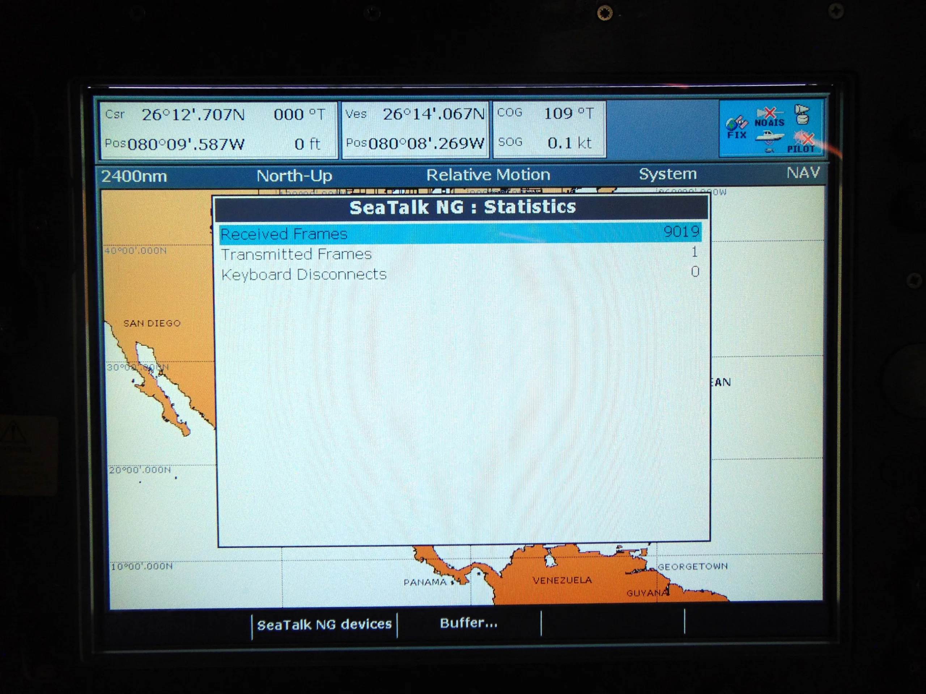This screenshot has height=694, width=926.
Task: Select the COG 109 °T reading
Action: (x=545, y=113)
